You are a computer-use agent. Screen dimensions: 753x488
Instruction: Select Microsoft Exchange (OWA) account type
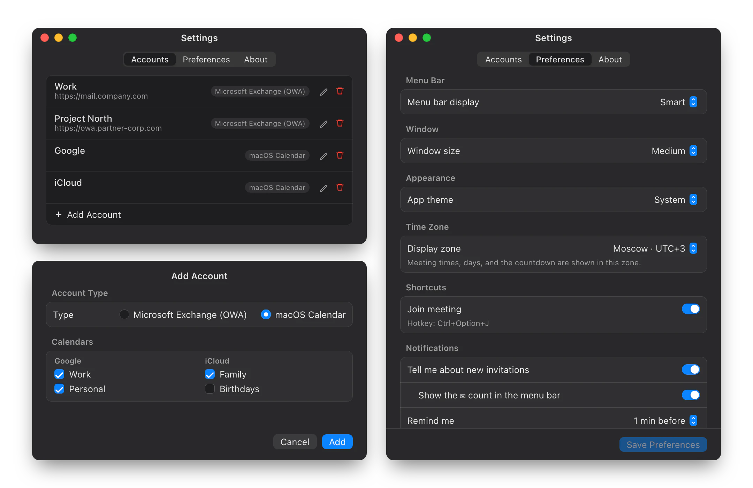tap(124, 314)
